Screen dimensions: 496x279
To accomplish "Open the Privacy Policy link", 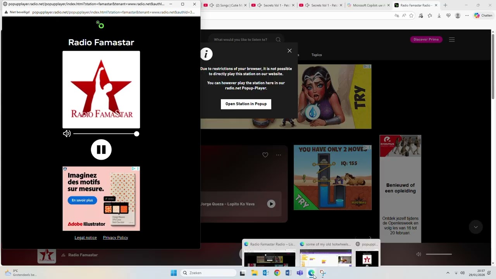I will (115, 238).
